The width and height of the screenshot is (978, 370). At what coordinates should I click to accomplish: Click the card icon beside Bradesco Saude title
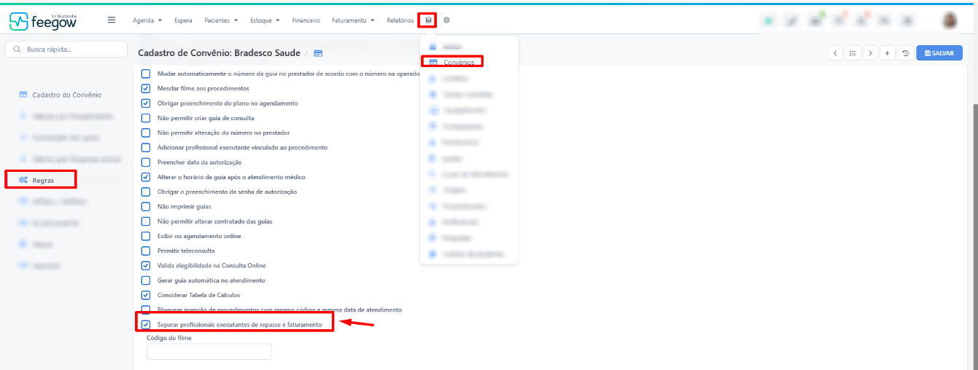(318, 53)
